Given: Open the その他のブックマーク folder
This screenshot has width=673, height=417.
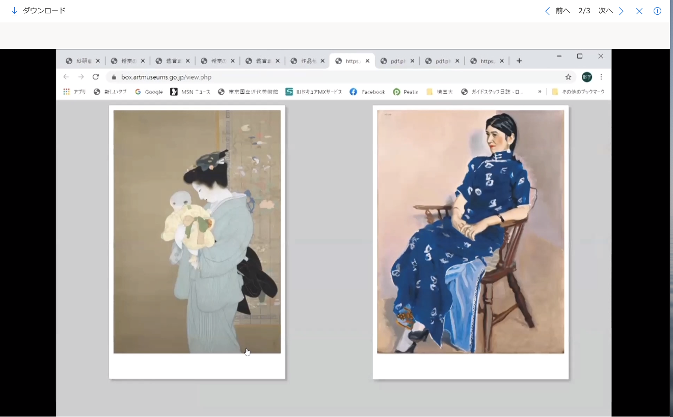Looking at the screenshot, I should click(x=578, y=92).
